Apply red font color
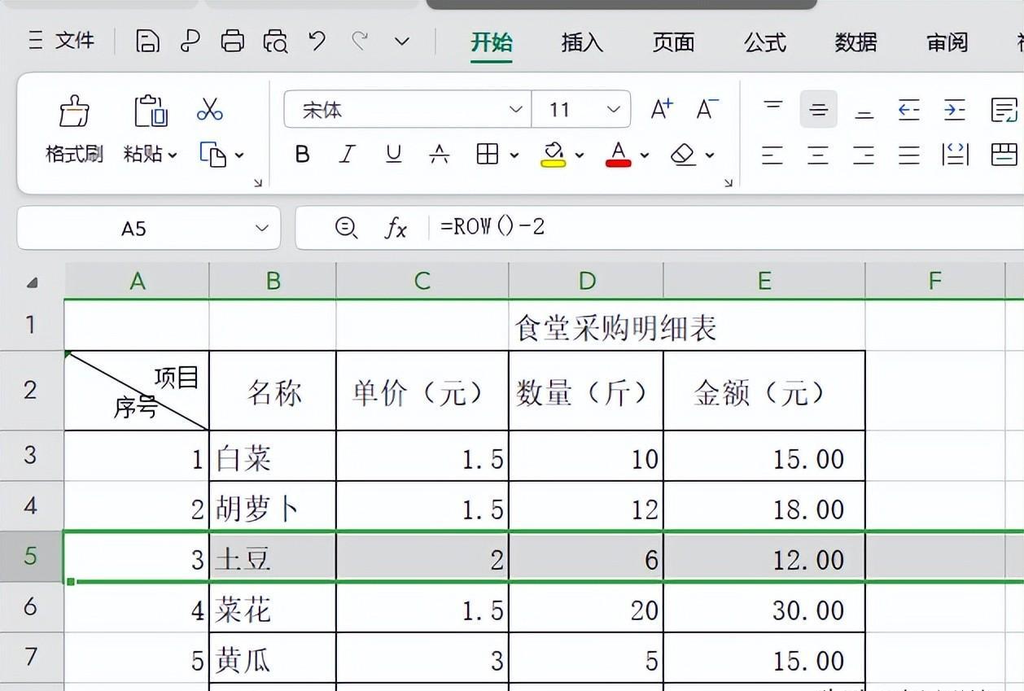The image size is (1024, 691). click(619, 154)
